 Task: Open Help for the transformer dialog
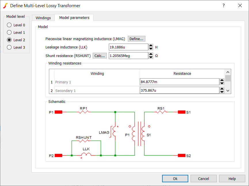pyautogui.click(x=232, y=179)
